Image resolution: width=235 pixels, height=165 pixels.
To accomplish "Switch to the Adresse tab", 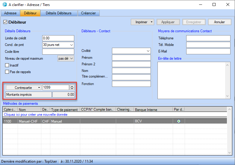I will coord(10,13).
